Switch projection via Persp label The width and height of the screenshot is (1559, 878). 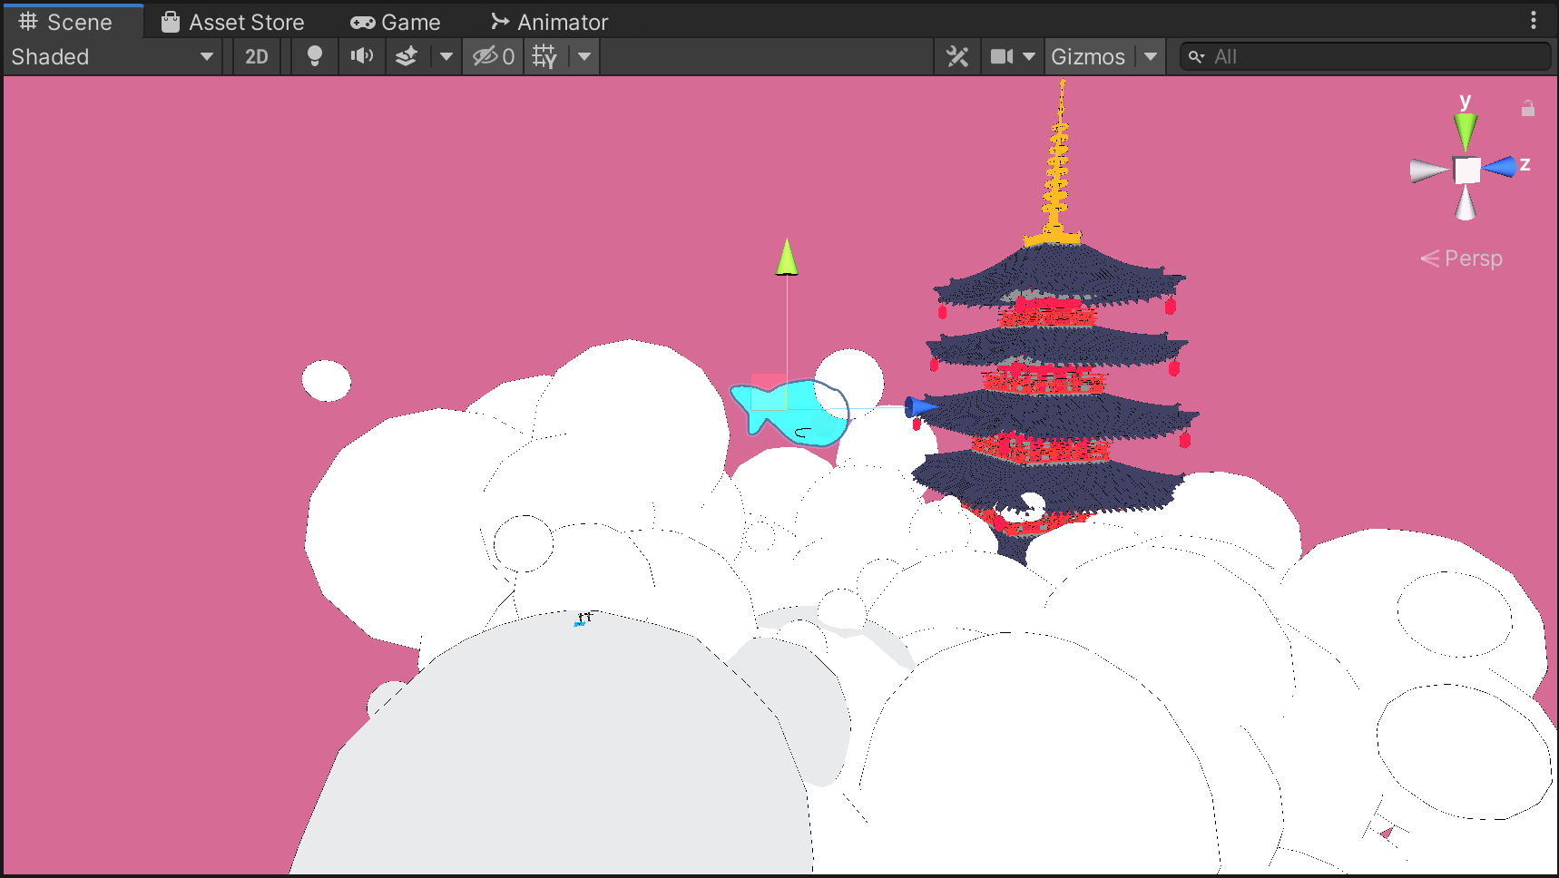click(1462, 259)
